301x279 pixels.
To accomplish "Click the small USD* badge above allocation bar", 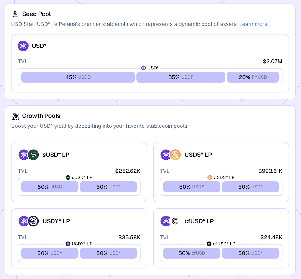I will click(x=144, y=68).
